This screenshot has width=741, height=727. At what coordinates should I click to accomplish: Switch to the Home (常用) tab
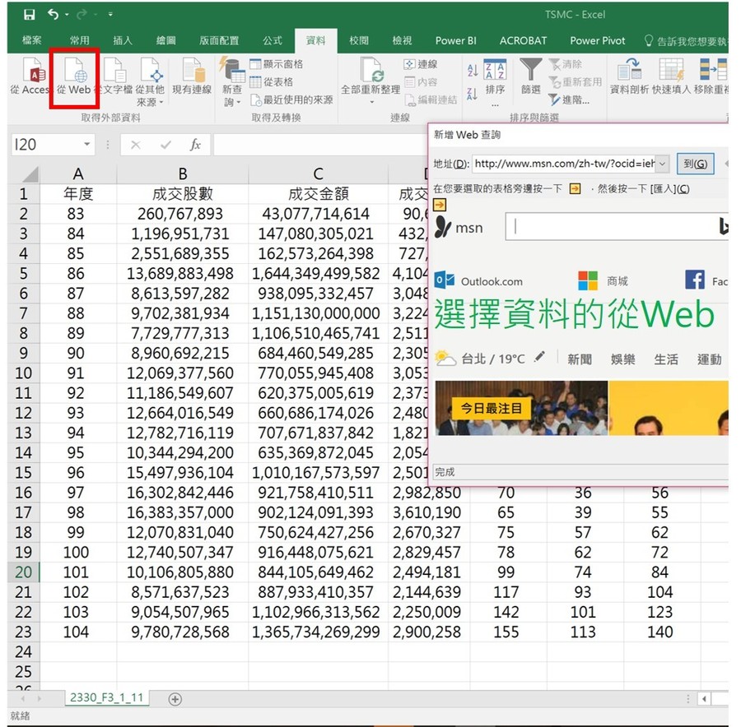pos(79,40)
